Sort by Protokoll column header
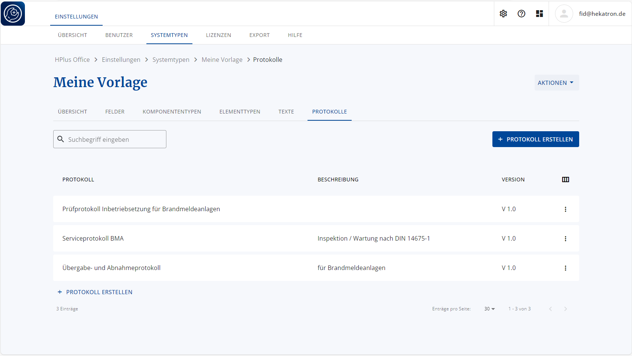Viewport: 632px width, 356px height. coord(78,180)
